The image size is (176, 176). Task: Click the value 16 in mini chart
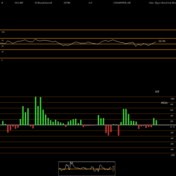(113, 167)
